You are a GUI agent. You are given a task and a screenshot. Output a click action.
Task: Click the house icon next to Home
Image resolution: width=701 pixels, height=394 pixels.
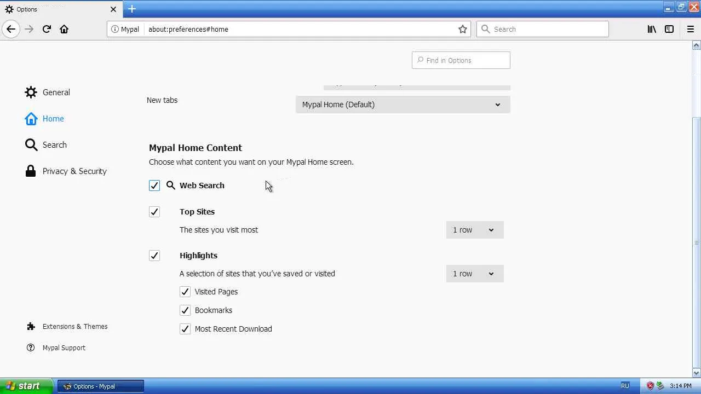click(x=31, y=118)
